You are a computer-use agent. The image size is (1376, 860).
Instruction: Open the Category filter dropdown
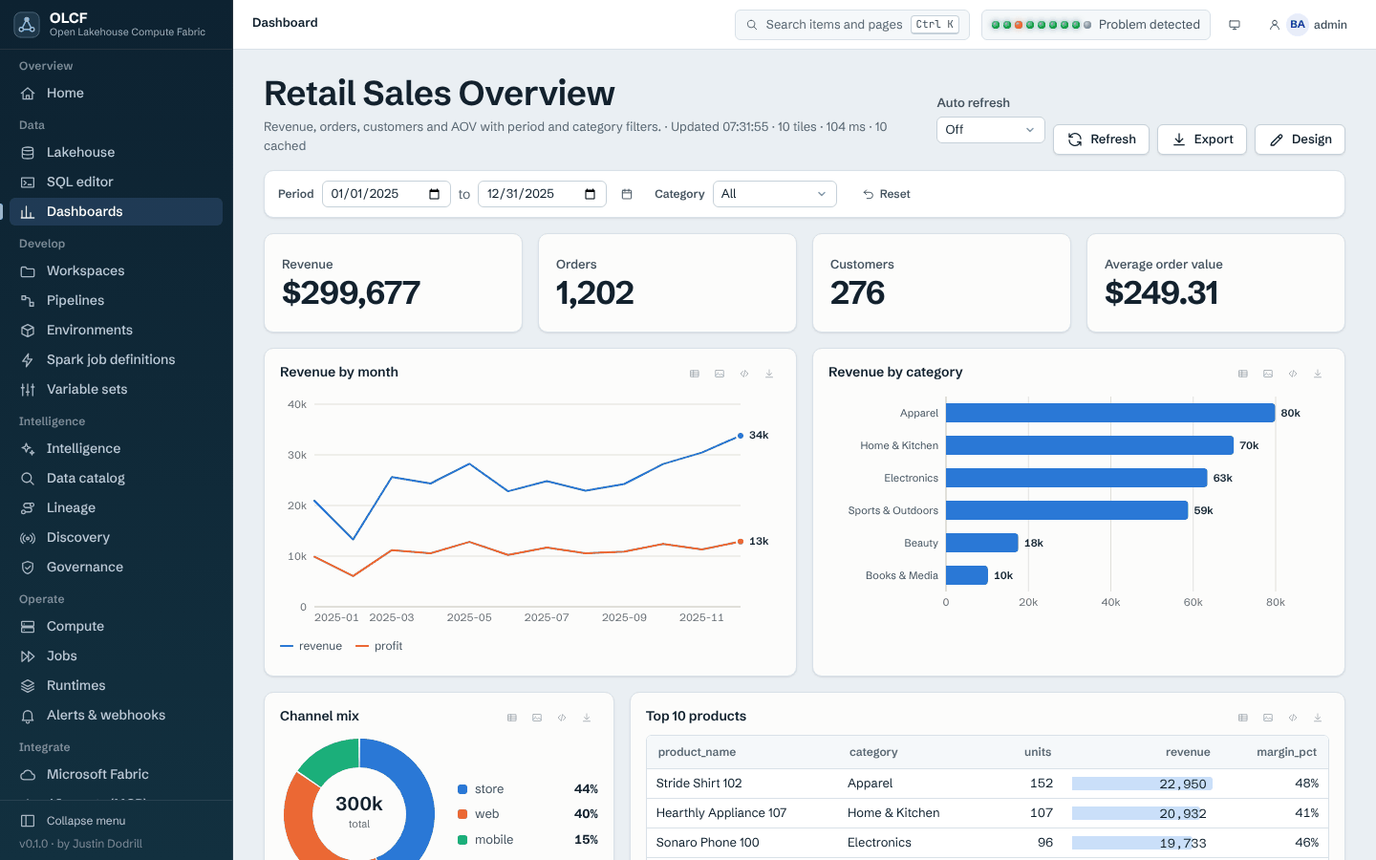[x=775, y=194]
